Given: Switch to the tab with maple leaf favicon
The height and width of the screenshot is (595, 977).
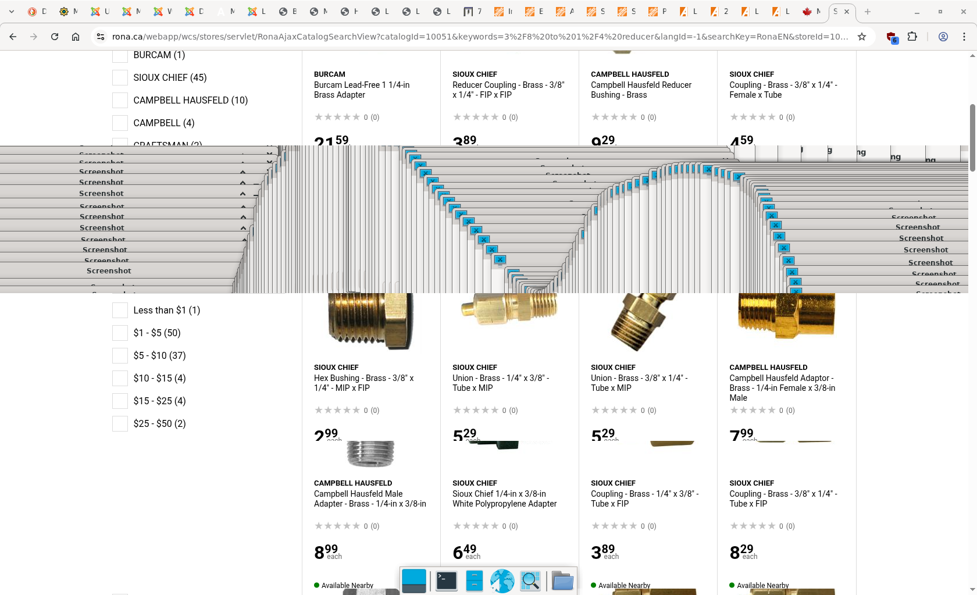Looking at the screenshot, I should pos(811,12).
